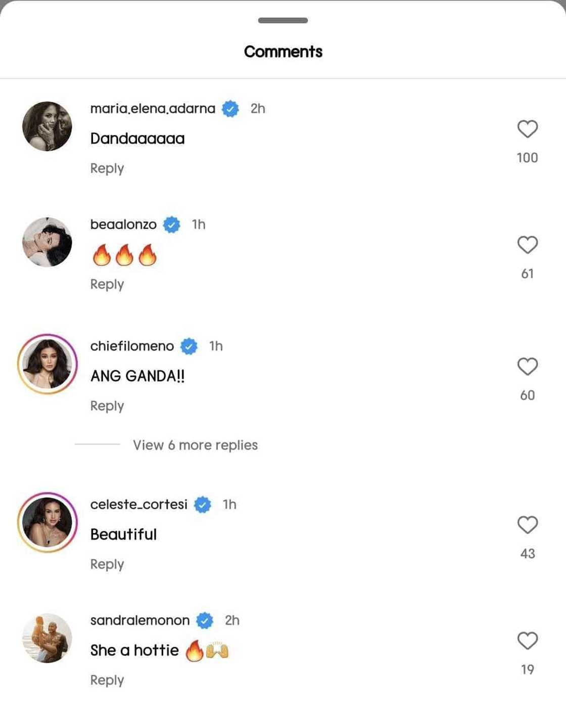
Task: Reply to maria.elena.adarna's comment
Action: click(107, 168)
